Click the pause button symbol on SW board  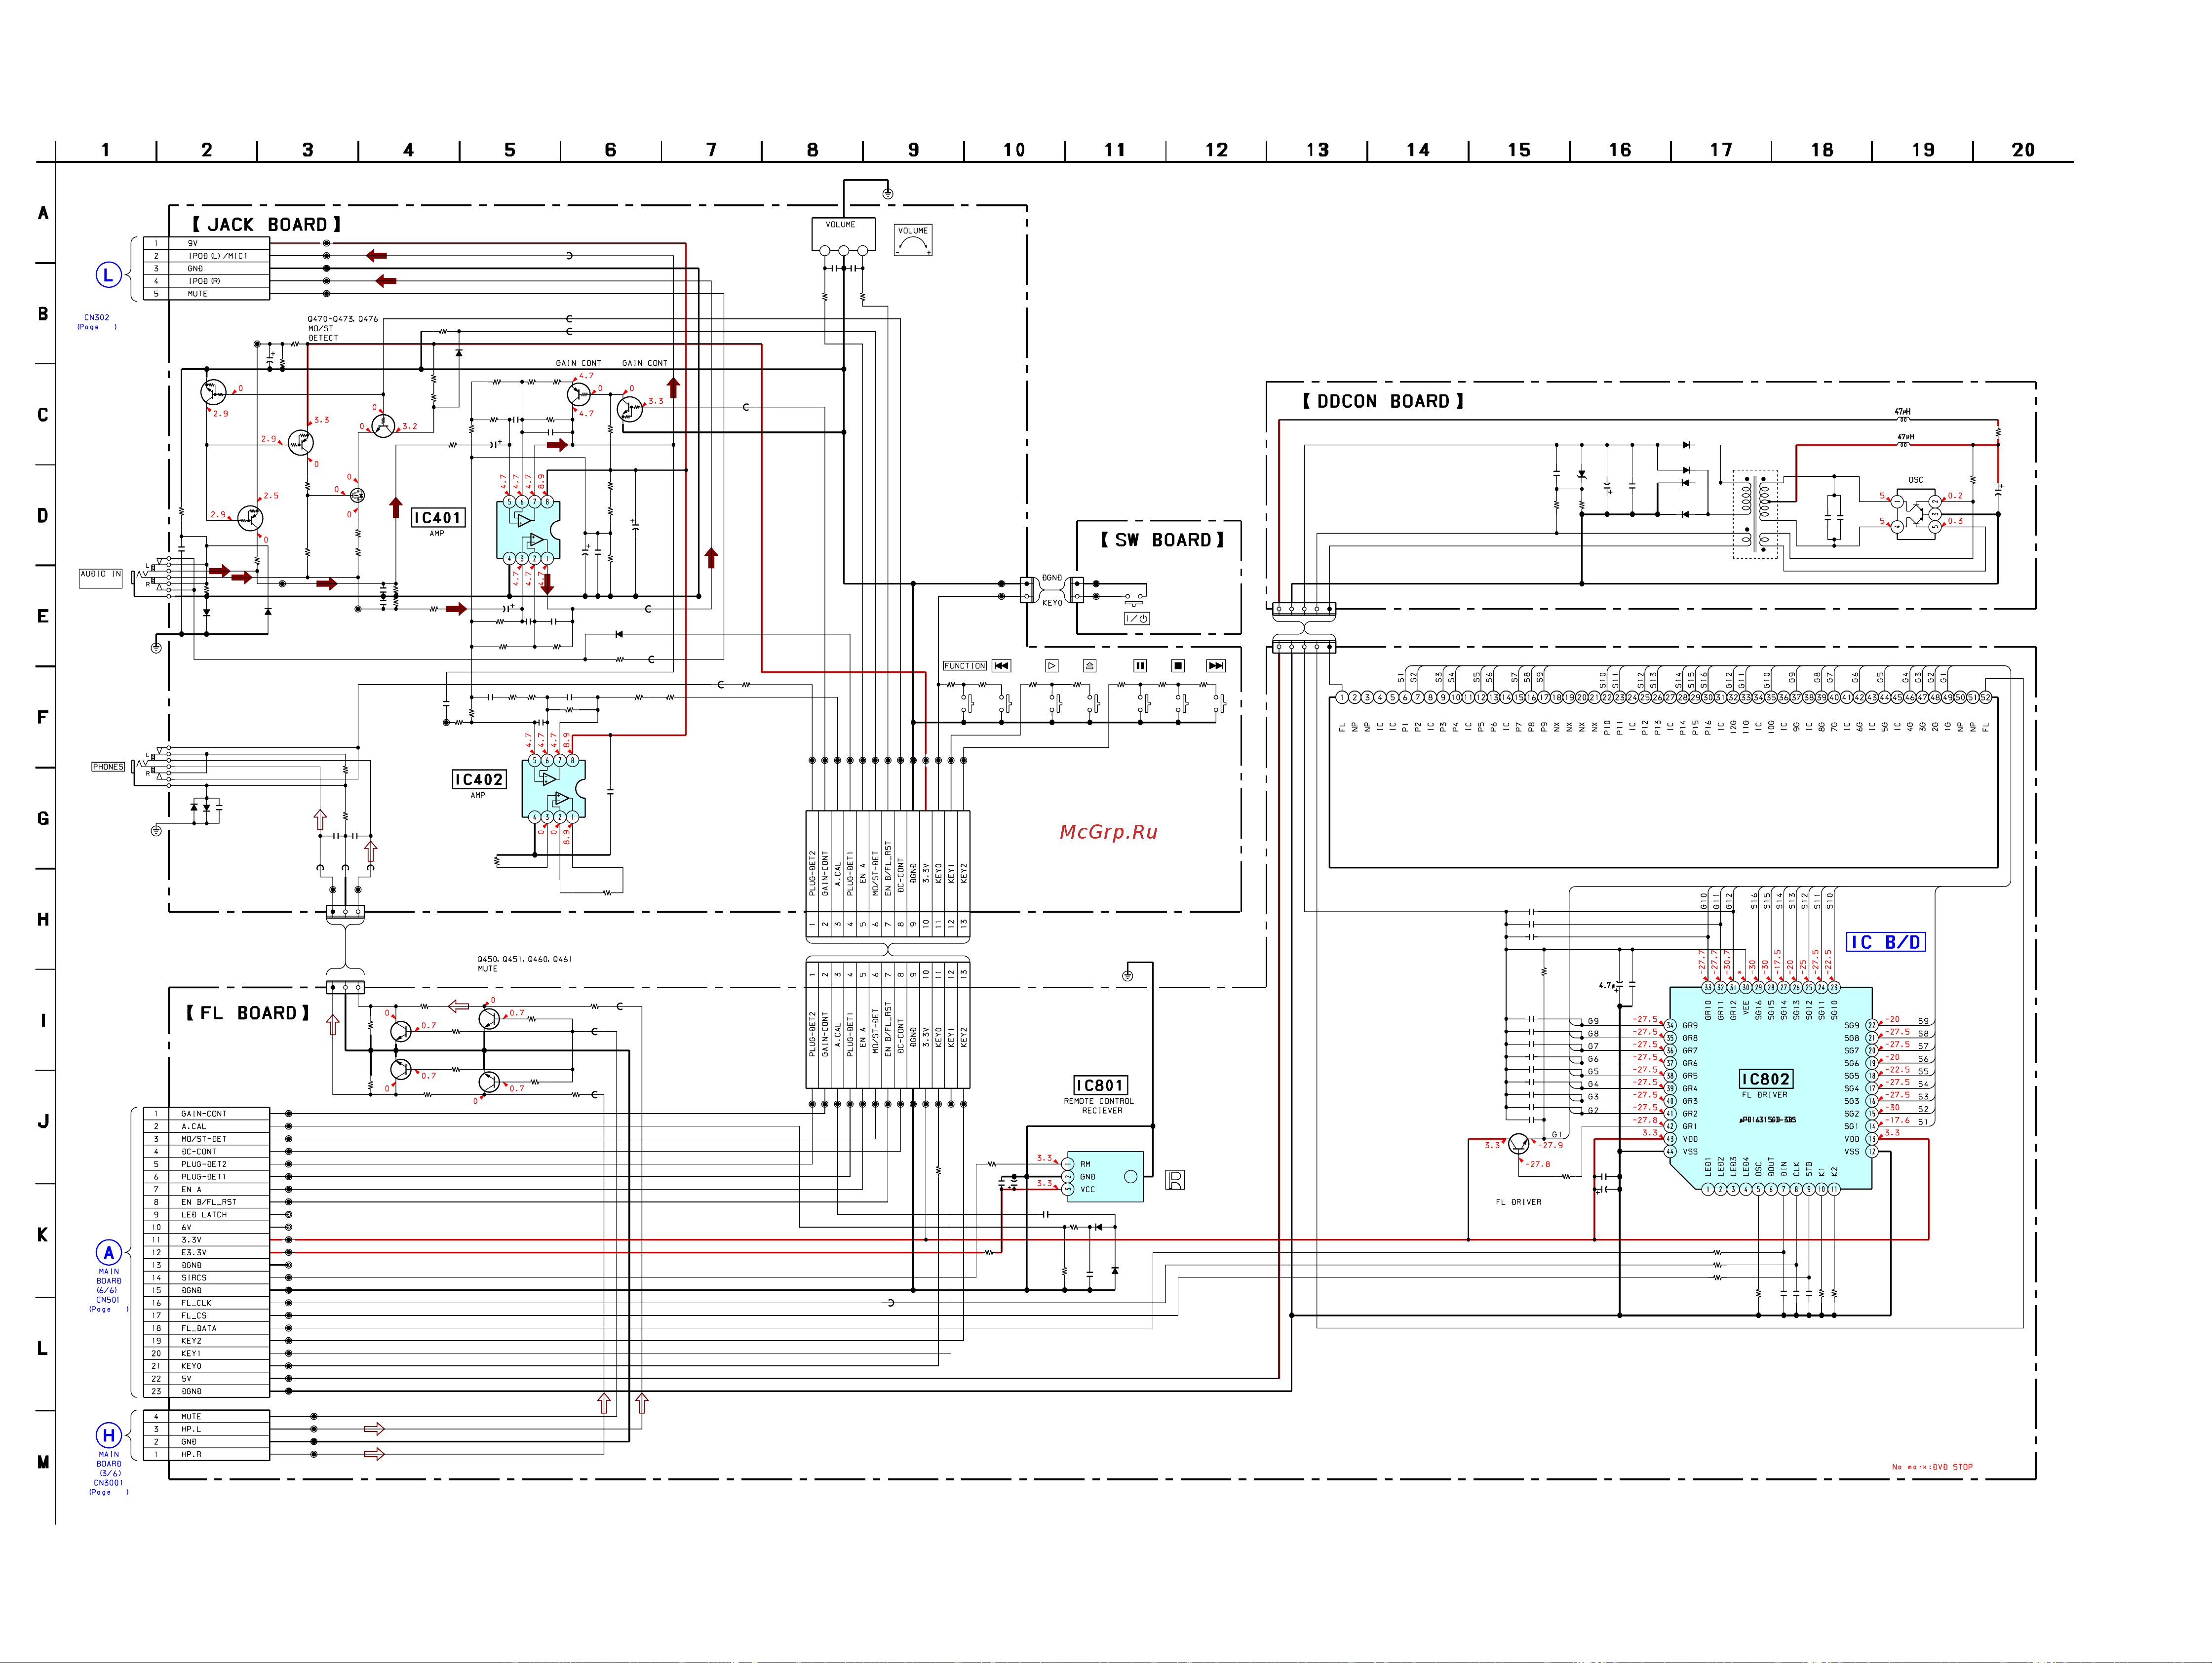pos(1140,665)
